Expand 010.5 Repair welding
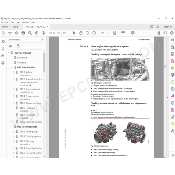This screenshot has height=175, width=175. 14,103
